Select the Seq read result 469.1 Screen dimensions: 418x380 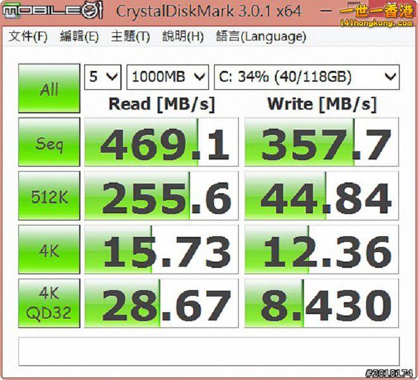[161, 143]
